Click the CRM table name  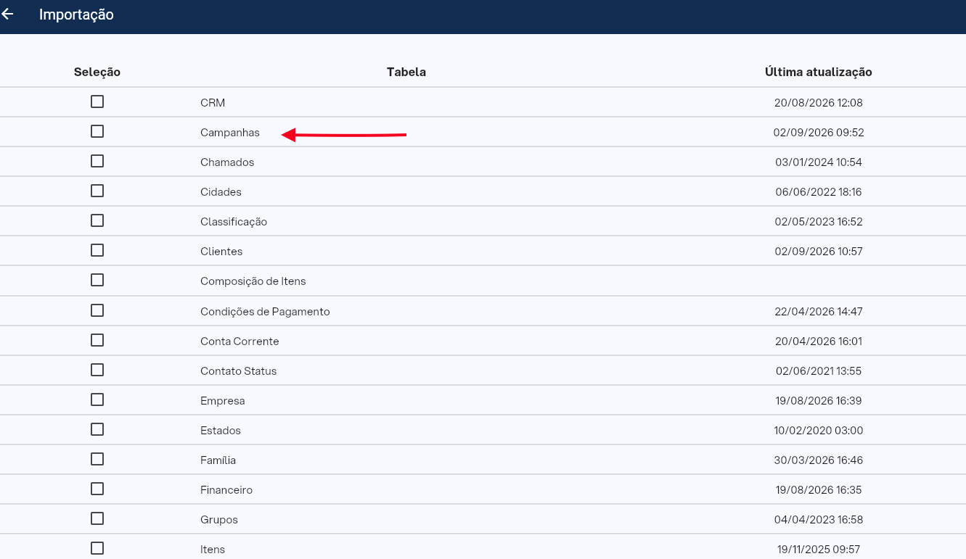click(x=213, y=103)
